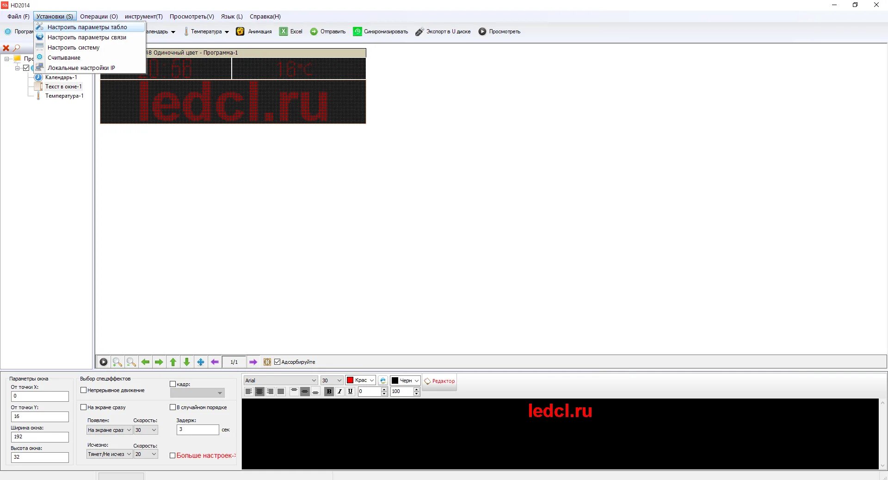Open the Справка(H) menu

click(265, 16)
